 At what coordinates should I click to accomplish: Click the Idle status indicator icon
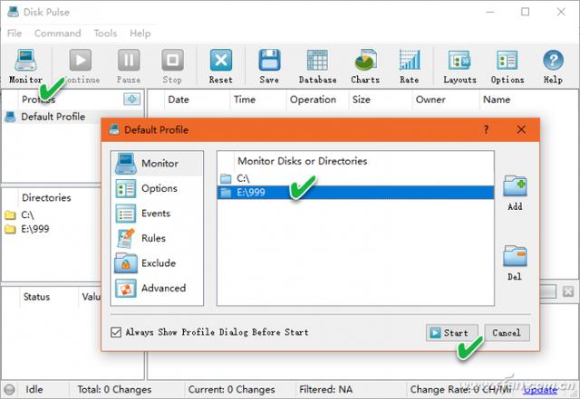coord(9,389)
